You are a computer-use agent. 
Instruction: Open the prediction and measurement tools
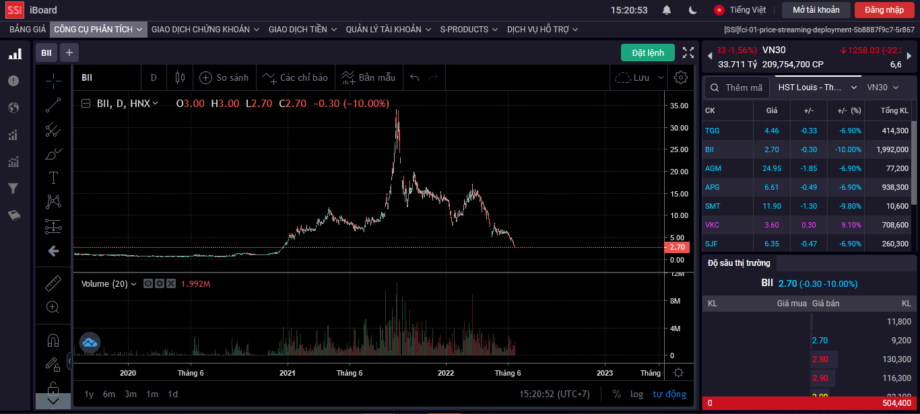[53, 226]
